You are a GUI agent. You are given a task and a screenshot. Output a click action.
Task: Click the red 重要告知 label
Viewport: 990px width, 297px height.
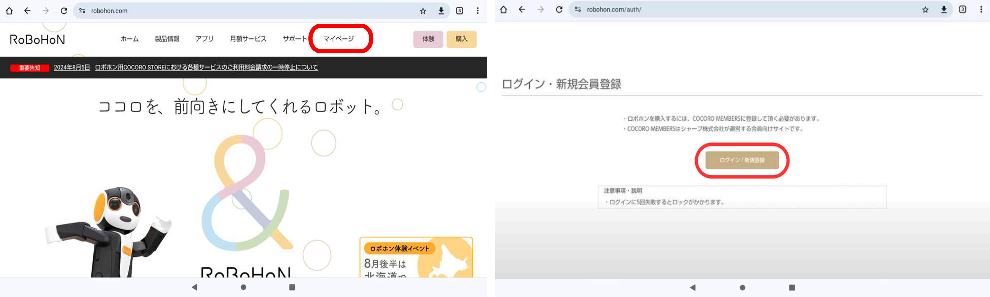tap(30, 68)
